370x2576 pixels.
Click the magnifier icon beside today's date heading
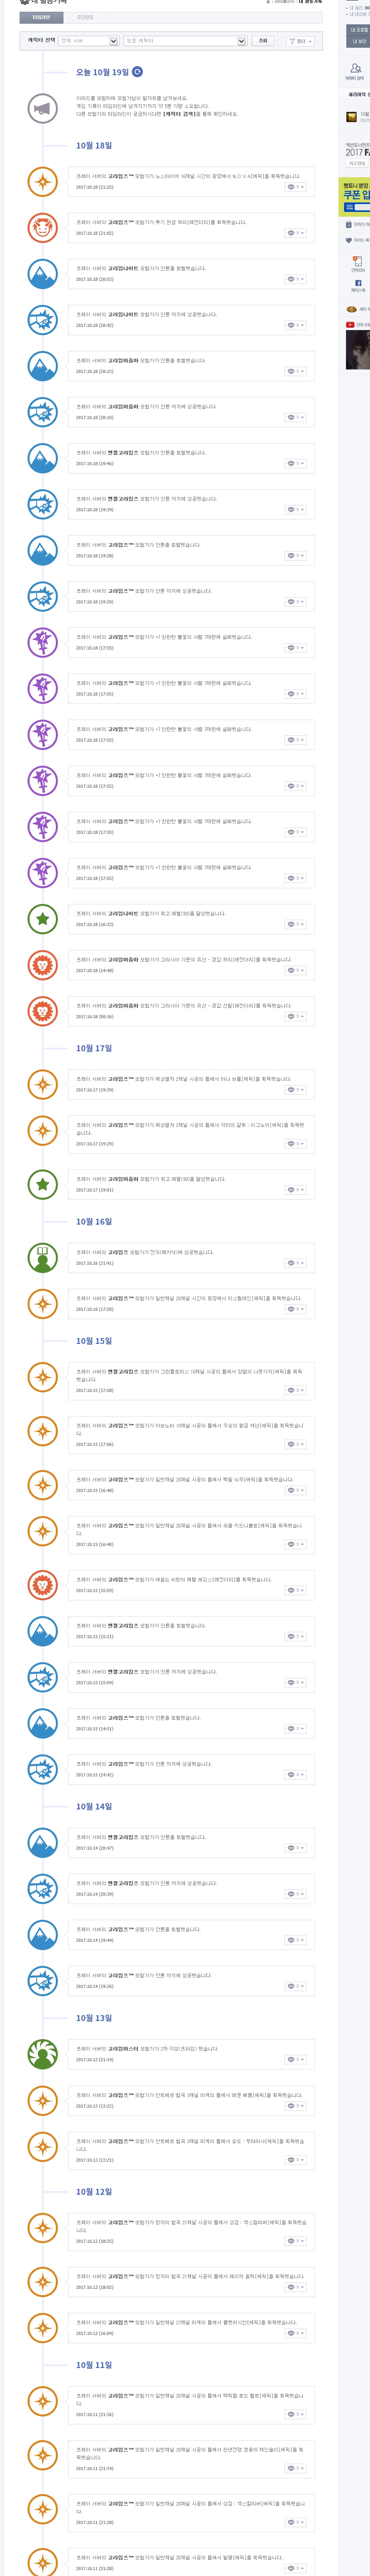138,72
